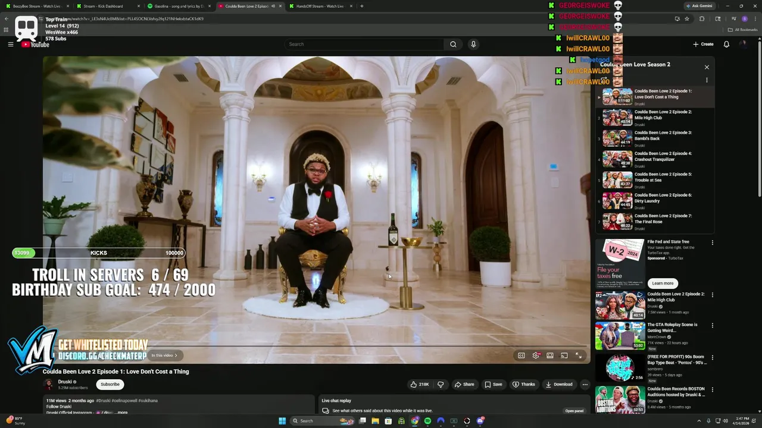Open the 'In this video' chapters chip
The image size is (762, 428).
(165, 355)
